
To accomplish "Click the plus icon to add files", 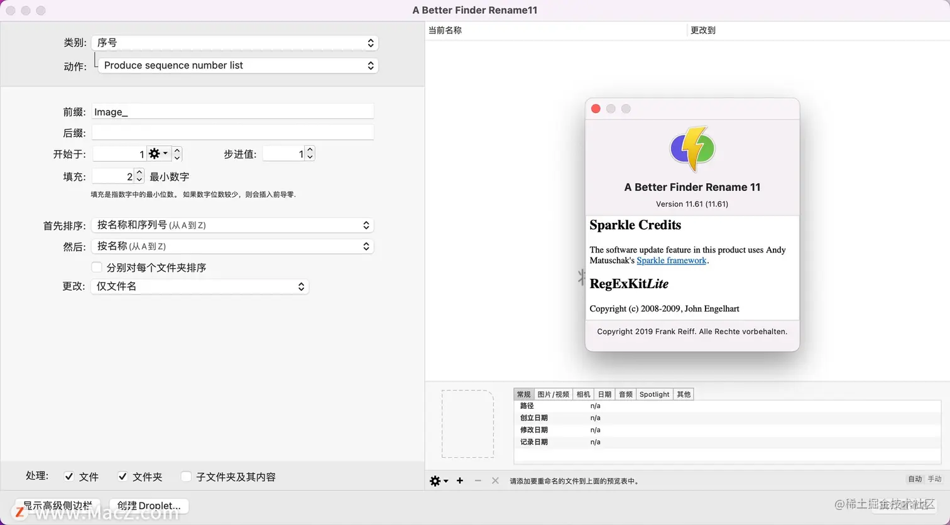I will [459, 480].
